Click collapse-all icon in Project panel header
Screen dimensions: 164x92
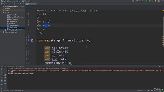[17, 4]
